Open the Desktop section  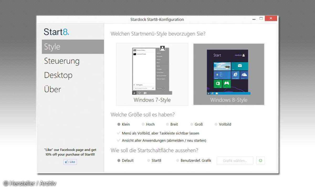tap(58, 75)
